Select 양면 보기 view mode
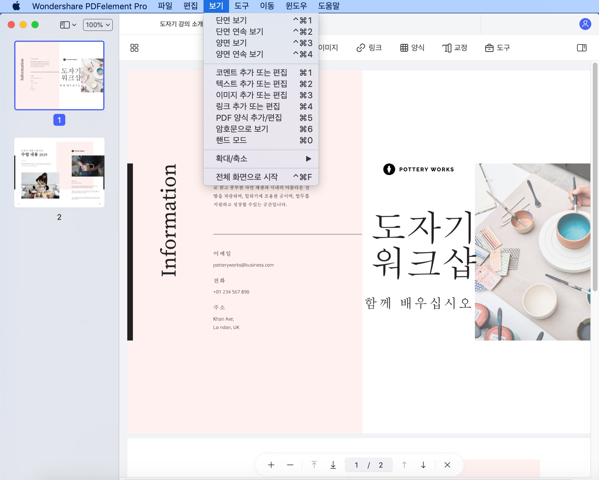599x480 pixels. coord(261,43)
